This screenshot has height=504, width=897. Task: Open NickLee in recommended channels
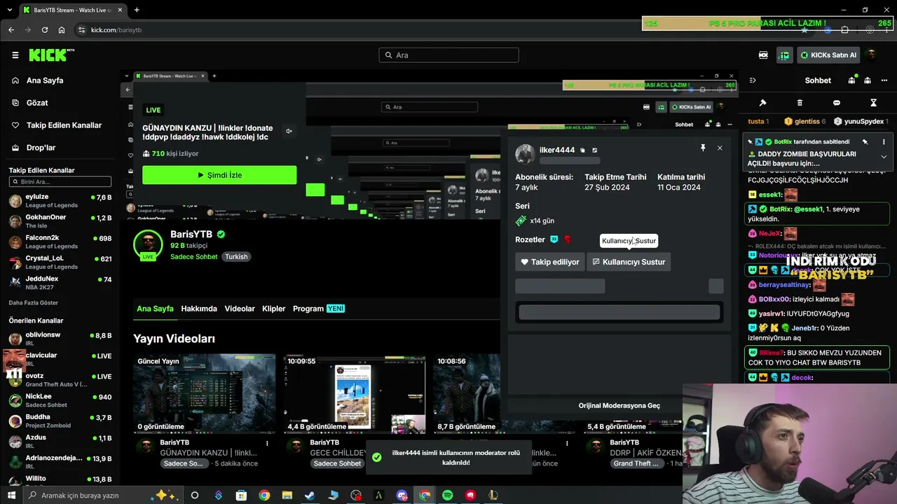[x=60, y=400]
